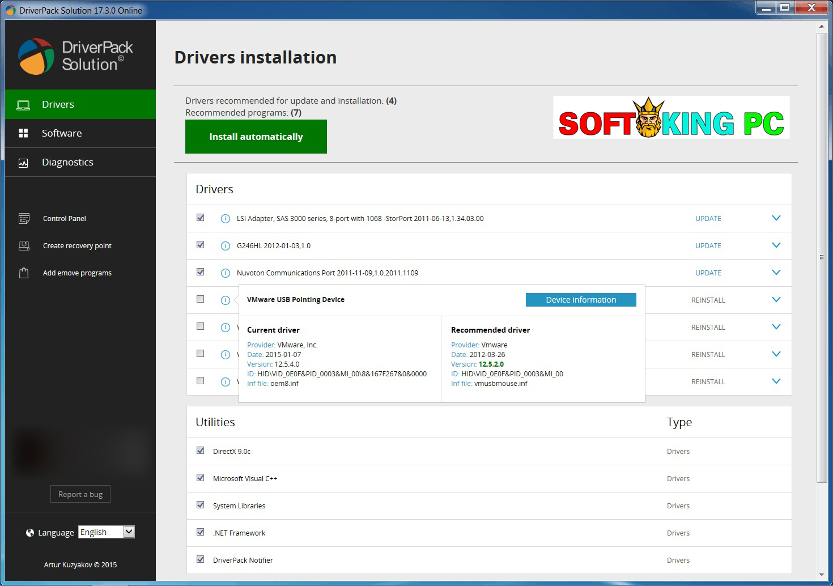Toggle the Nuvoton Communications Port checkbox

(200, 272)
